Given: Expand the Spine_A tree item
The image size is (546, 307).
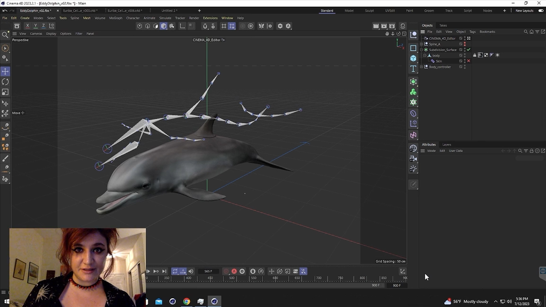Looking at the screenshot, I should pos(421,44).
